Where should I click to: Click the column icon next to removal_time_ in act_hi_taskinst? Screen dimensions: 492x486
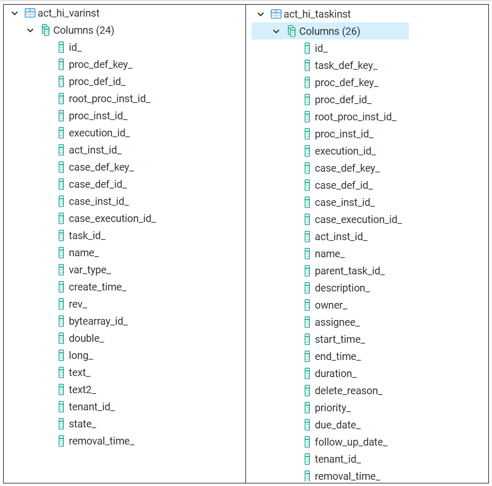[307, 476]
